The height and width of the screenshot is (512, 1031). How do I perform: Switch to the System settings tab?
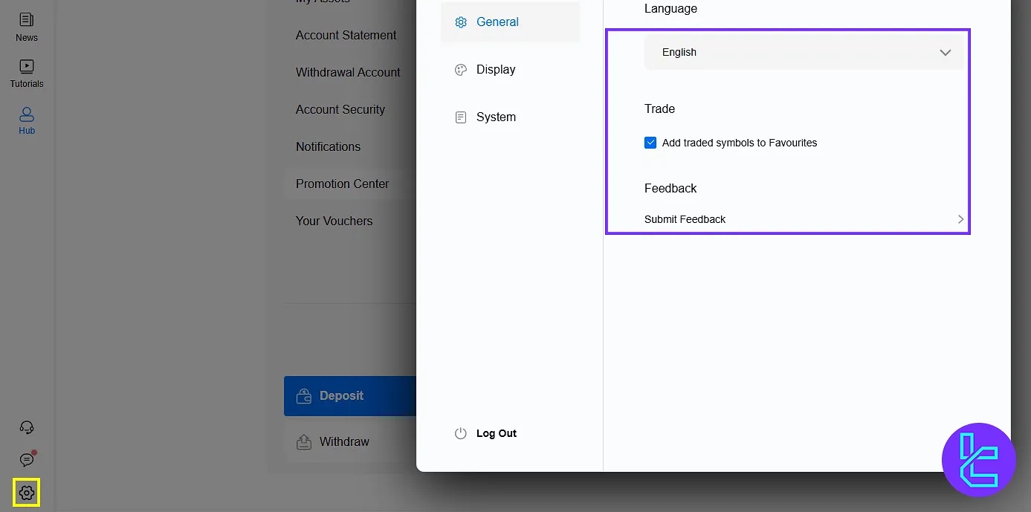click(x=496, y=117)
